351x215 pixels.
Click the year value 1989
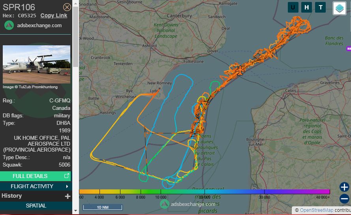(x=65, y=130)
